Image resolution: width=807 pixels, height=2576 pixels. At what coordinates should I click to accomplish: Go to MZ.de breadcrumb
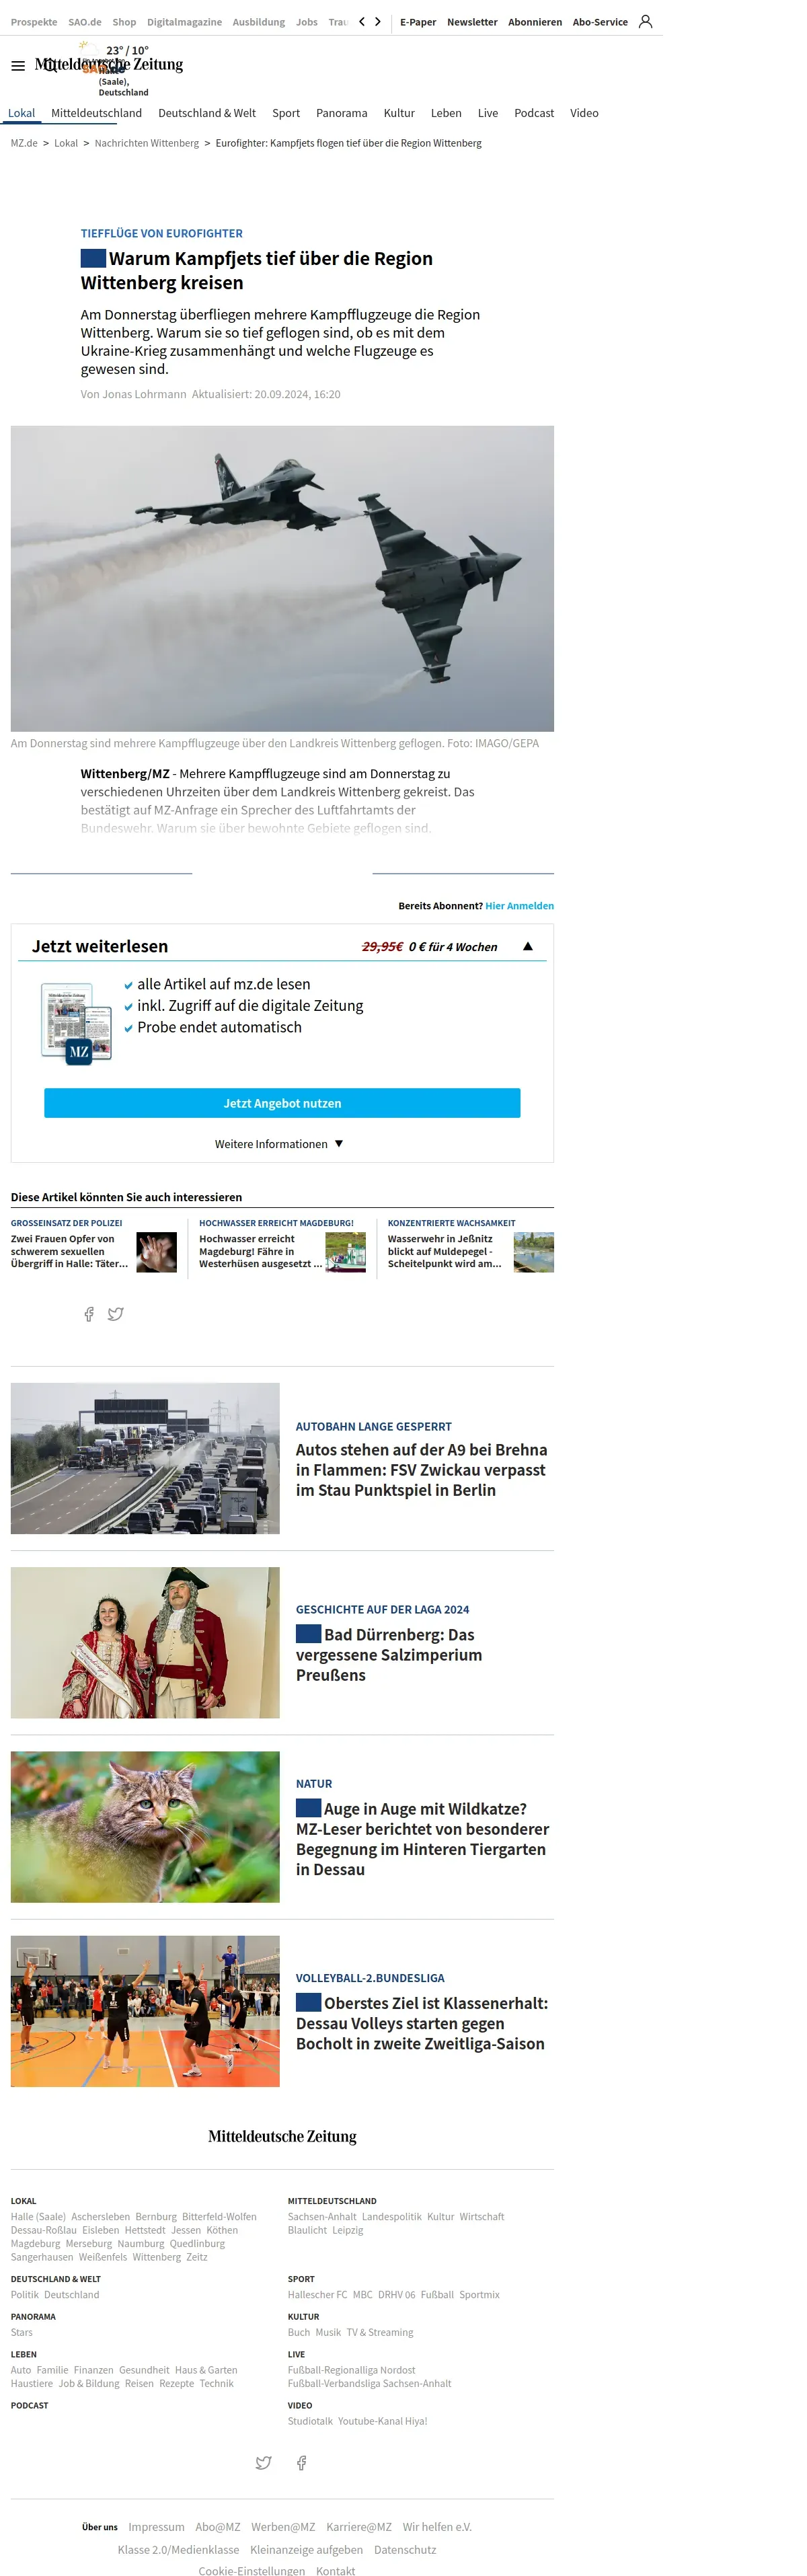[x=24, y=143]
